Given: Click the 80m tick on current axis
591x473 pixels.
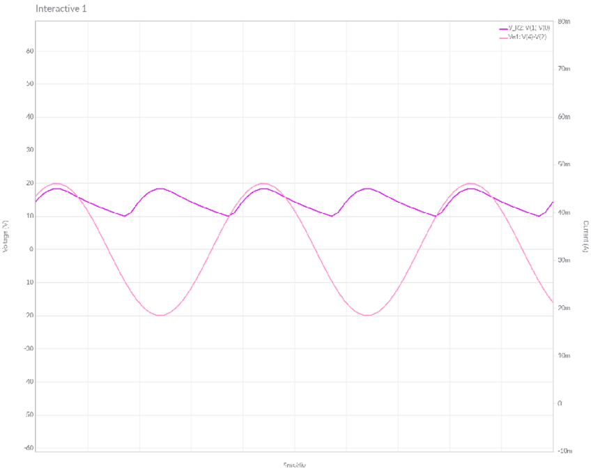Looking at the screenshot, I should 564,22.
